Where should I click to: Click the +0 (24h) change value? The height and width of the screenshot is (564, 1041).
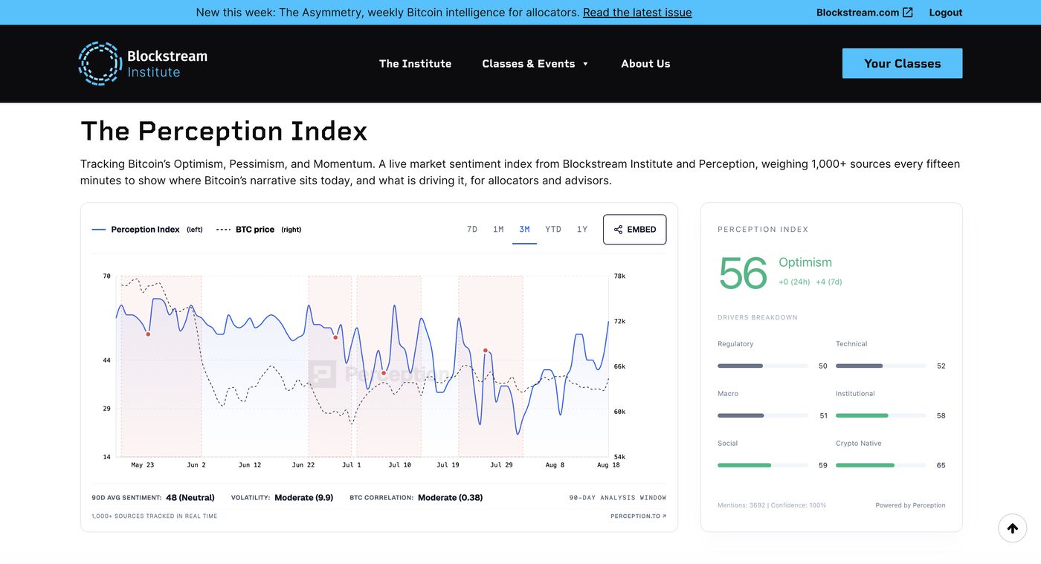click(794, 282)
